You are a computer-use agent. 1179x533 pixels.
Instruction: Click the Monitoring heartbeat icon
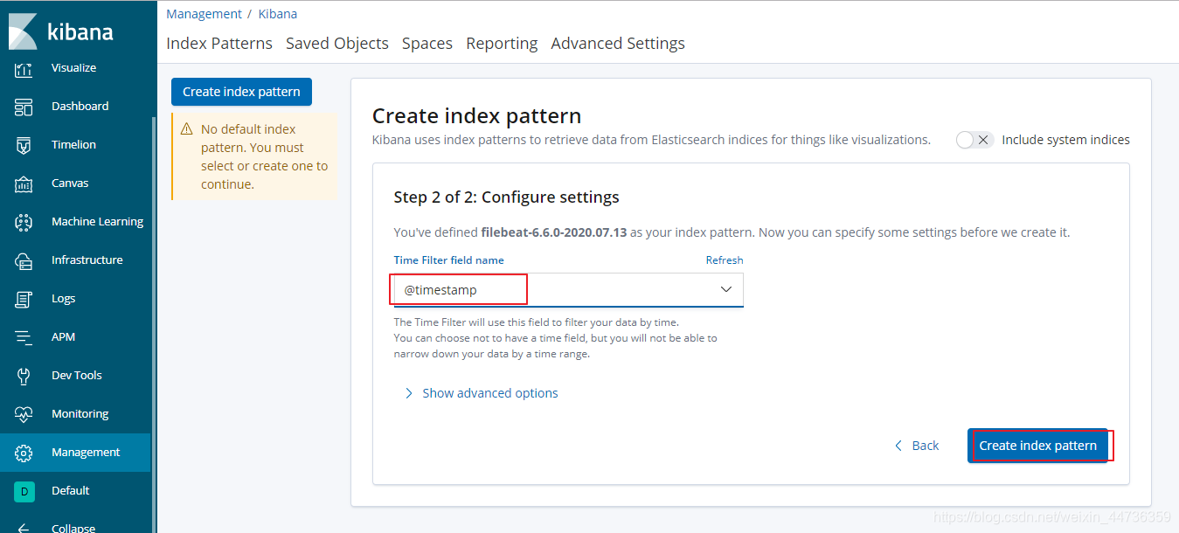pos(24,414)
